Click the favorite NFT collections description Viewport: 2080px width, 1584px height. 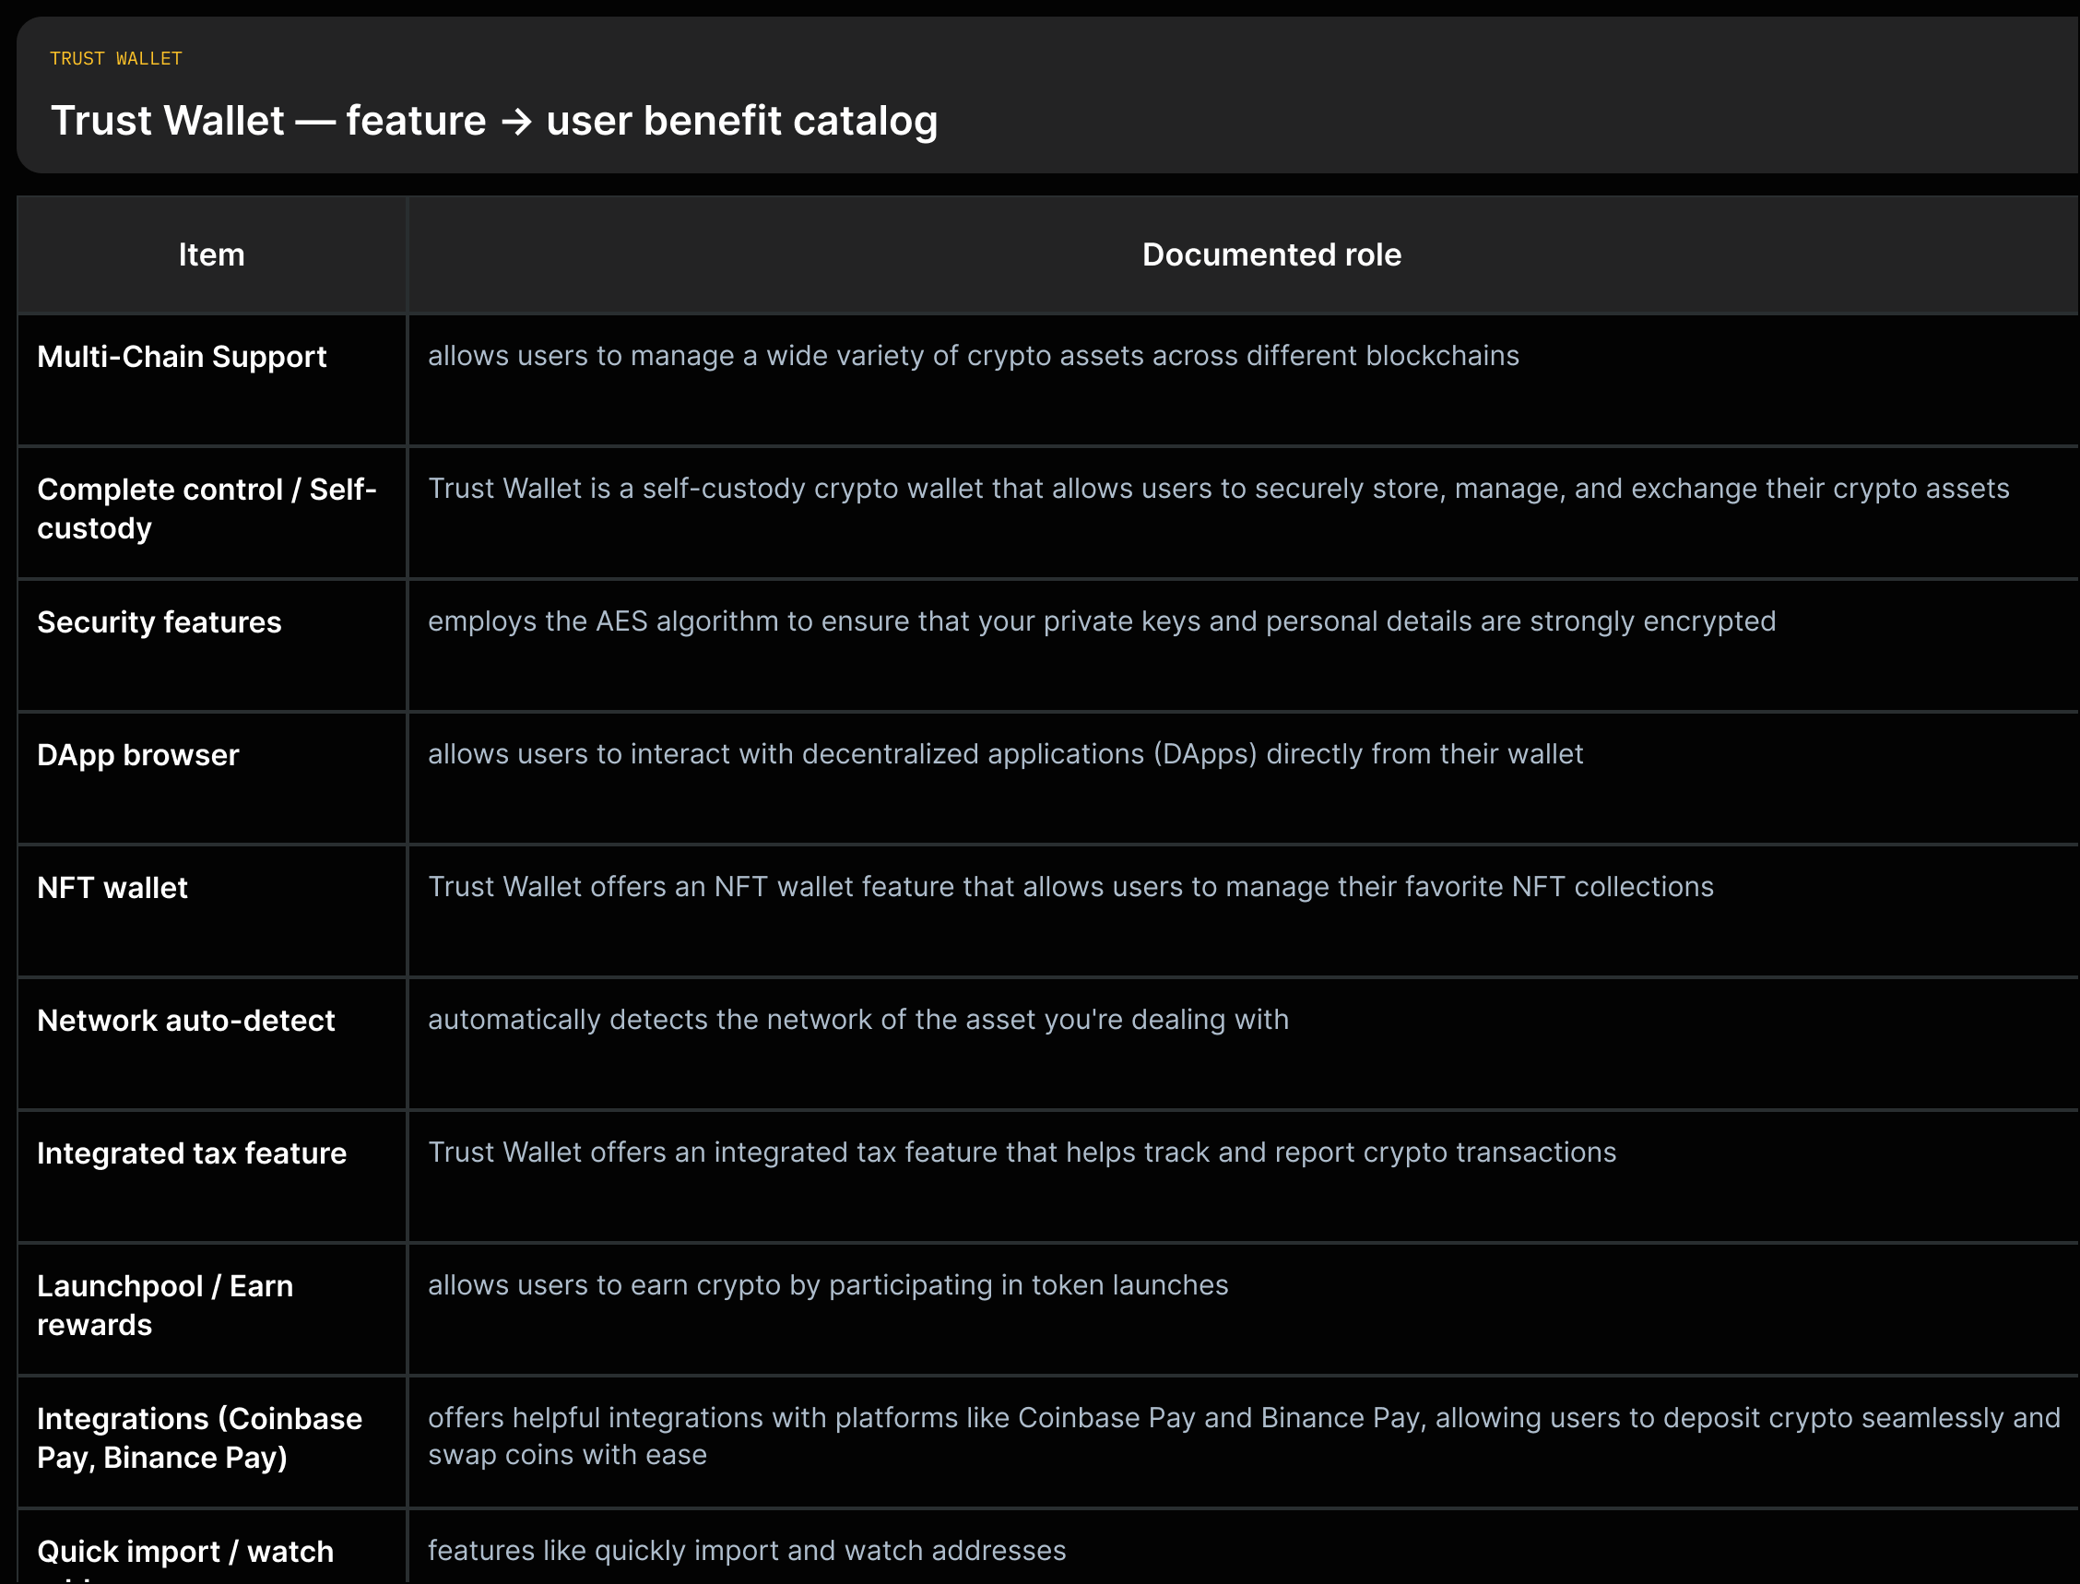1070,887
